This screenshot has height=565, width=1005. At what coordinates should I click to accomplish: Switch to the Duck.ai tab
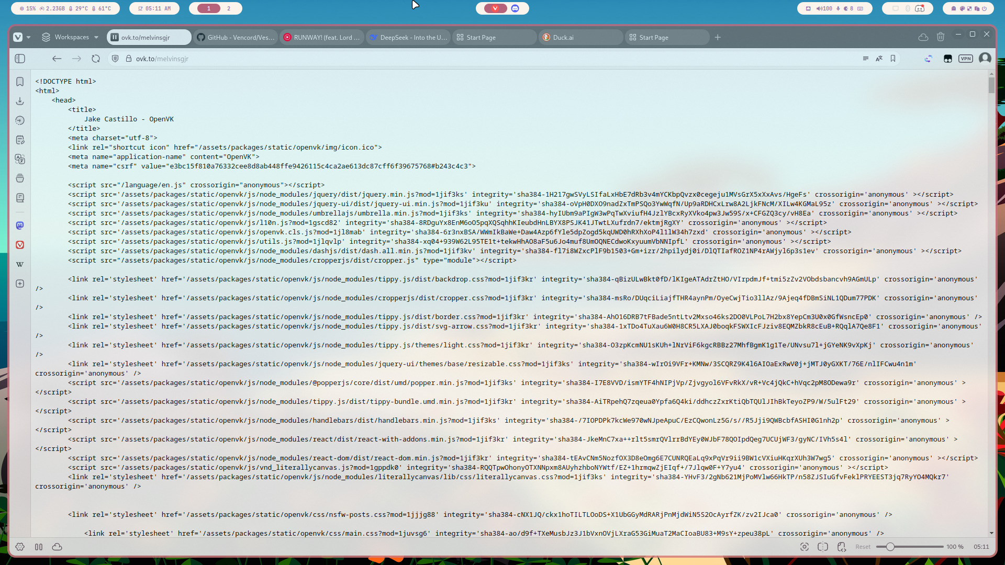pos(563,37)
